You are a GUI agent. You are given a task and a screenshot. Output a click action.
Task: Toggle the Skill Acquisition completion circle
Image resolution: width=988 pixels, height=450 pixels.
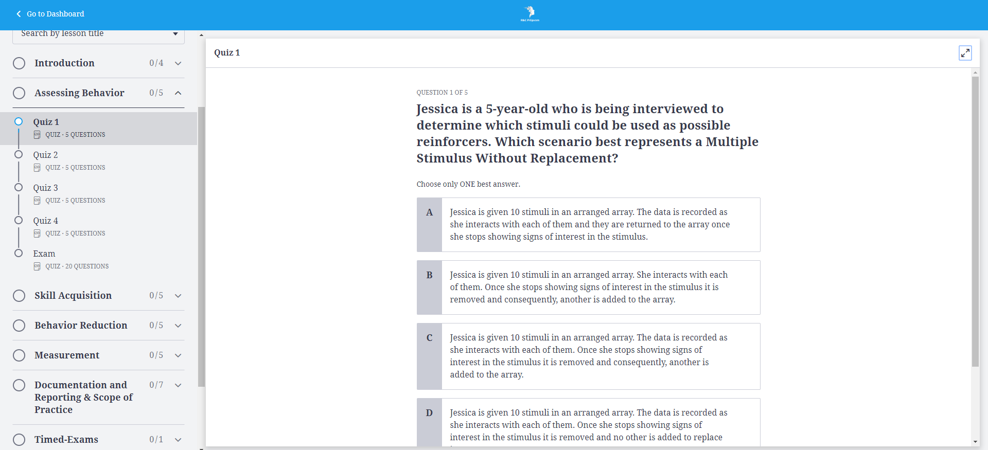point(19,296)
